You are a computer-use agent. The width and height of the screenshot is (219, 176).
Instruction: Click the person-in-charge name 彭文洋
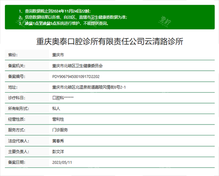point(58,152)
